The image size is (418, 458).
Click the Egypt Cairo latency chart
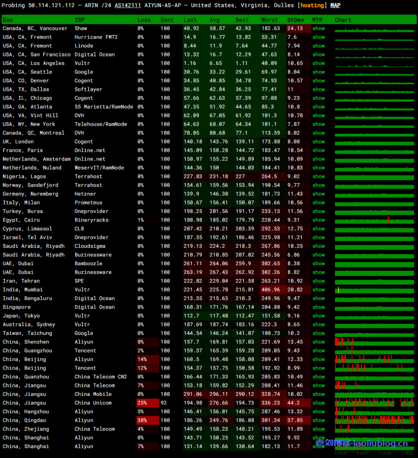point(375,220)
